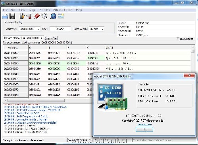This screenshot has width=198, height=145.
Task: Open the www.st.com link in About dialog
Action: tap(144, 124)
